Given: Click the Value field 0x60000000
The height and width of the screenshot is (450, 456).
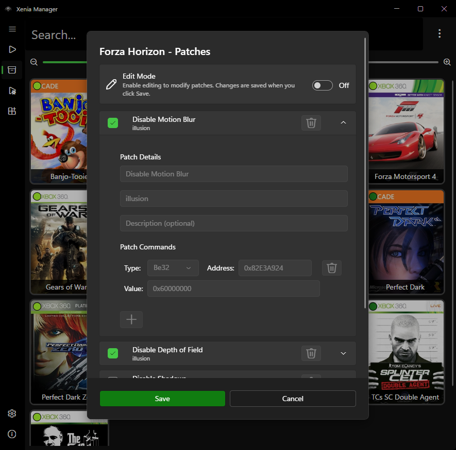Looking at the screenshot, I should (x=233, y=289).
